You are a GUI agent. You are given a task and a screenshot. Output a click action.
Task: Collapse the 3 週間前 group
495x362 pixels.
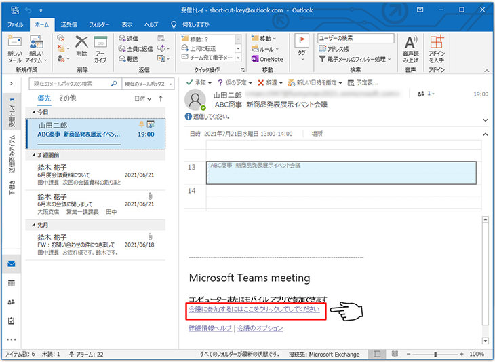click(33, 155)
